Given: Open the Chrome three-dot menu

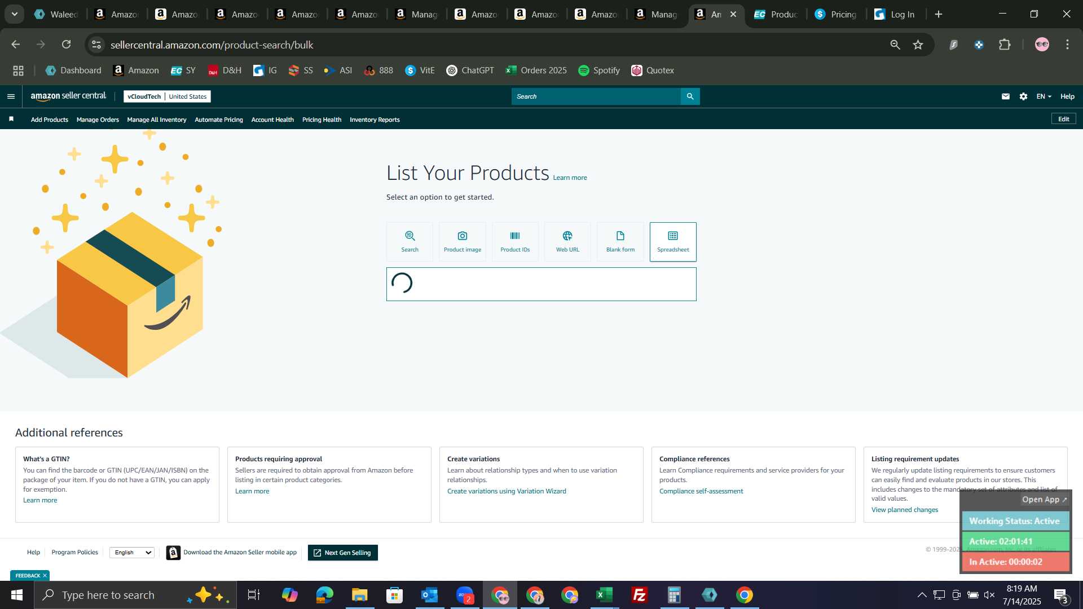Looking at the screenshot, I should click(1067, 45).
